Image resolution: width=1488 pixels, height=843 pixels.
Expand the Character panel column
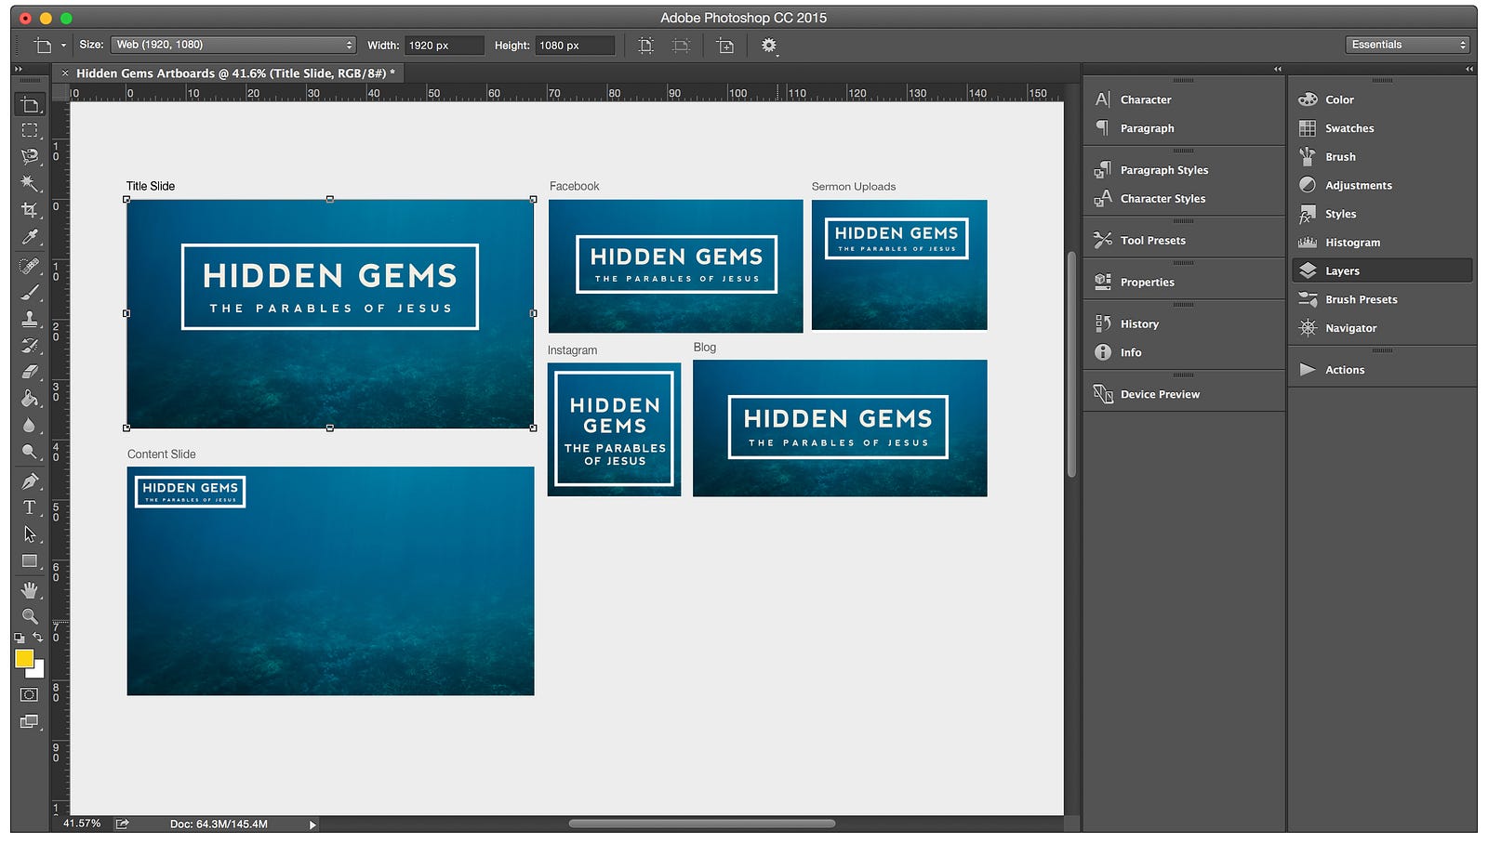(1277, 69)
